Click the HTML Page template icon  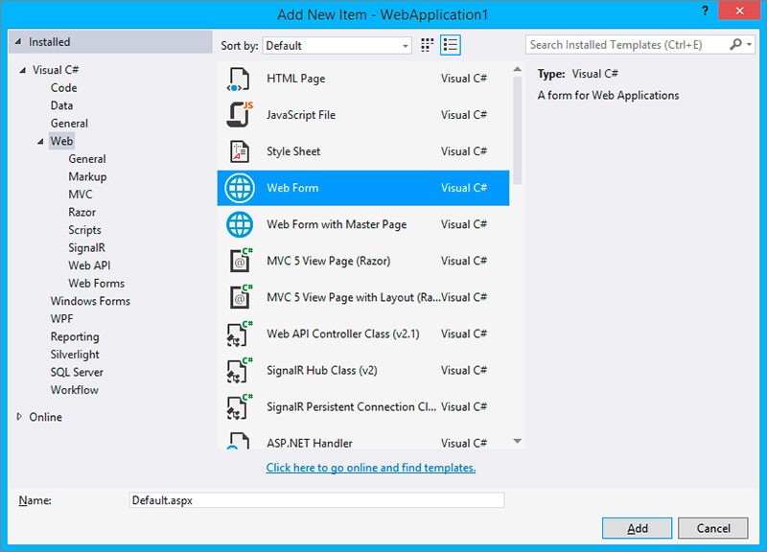pos(239,79)
